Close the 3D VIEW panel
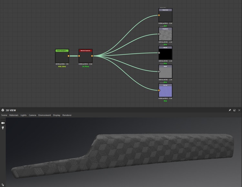The image size is (242, 187). [239, 110]
